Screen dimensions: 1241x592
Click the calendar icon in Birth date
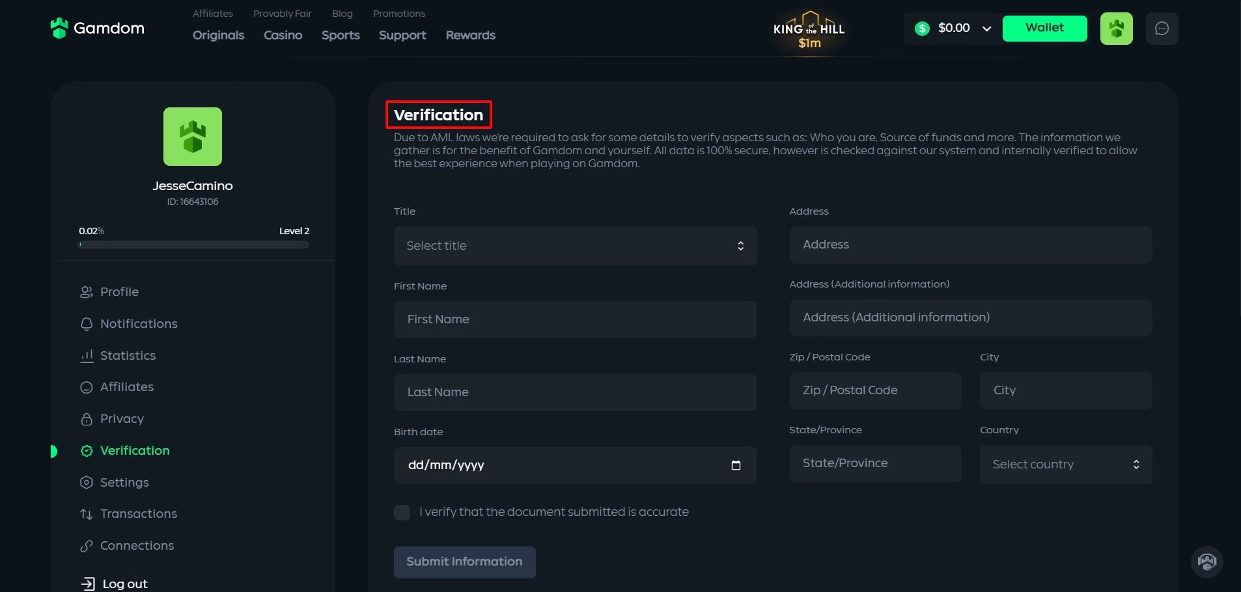(x=736, y=465)
